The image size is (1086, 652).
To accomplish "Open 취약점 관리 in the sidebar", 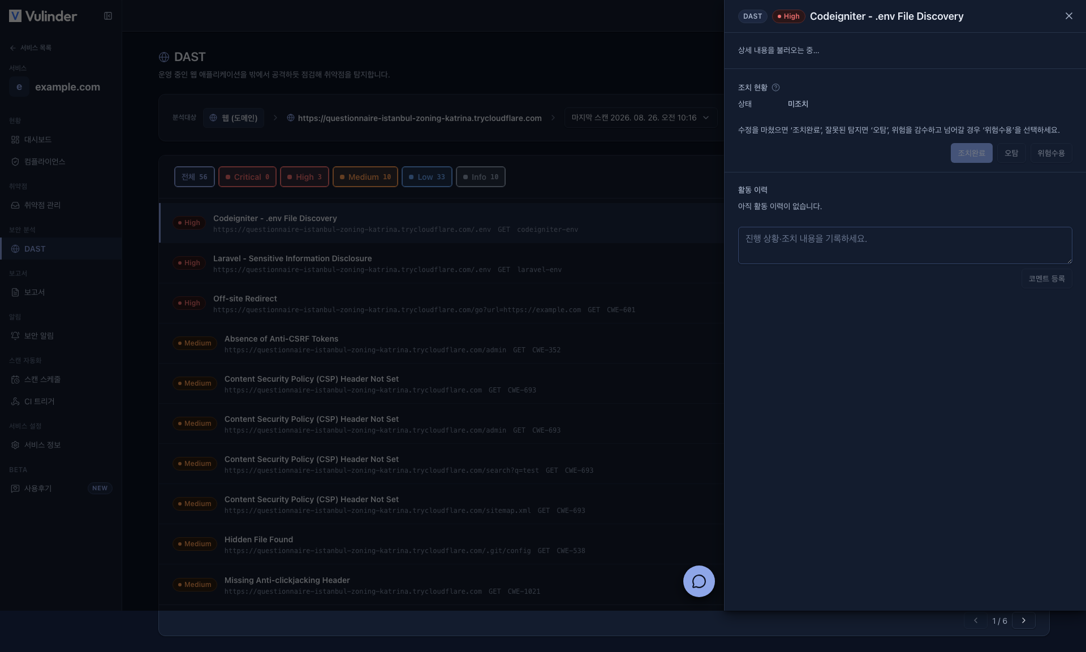I will pos(61,205).
